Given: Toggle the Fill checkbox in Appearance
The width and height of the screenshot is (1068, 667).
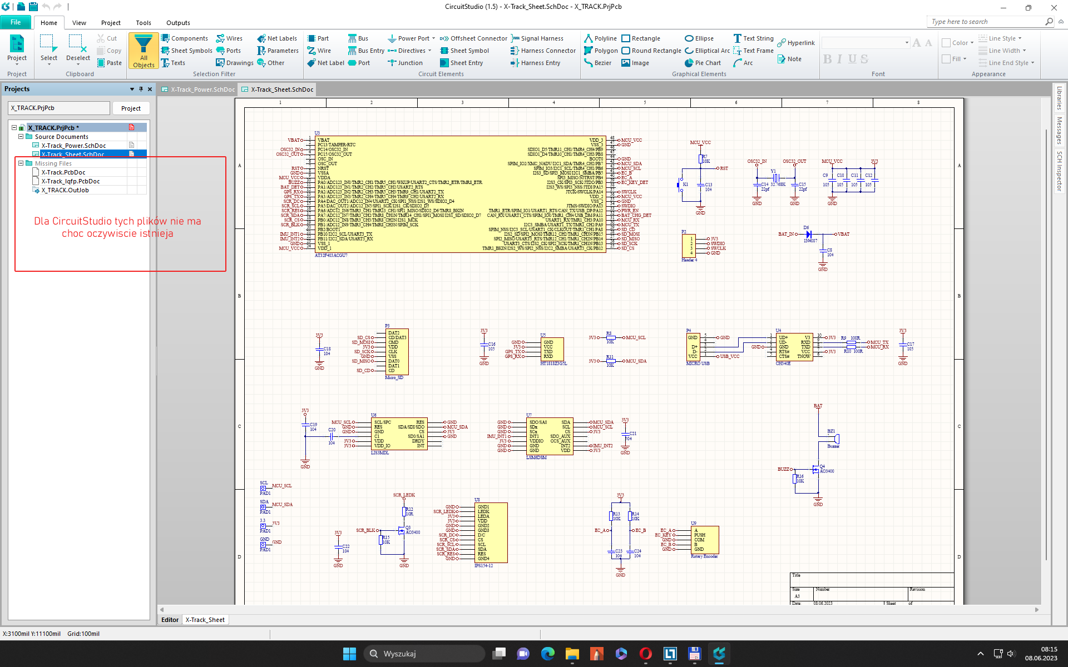Looking at the screenshot, I should [x=946, y=58].
